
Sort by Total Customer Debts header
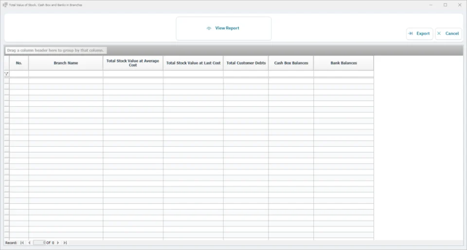pos(246,63)
